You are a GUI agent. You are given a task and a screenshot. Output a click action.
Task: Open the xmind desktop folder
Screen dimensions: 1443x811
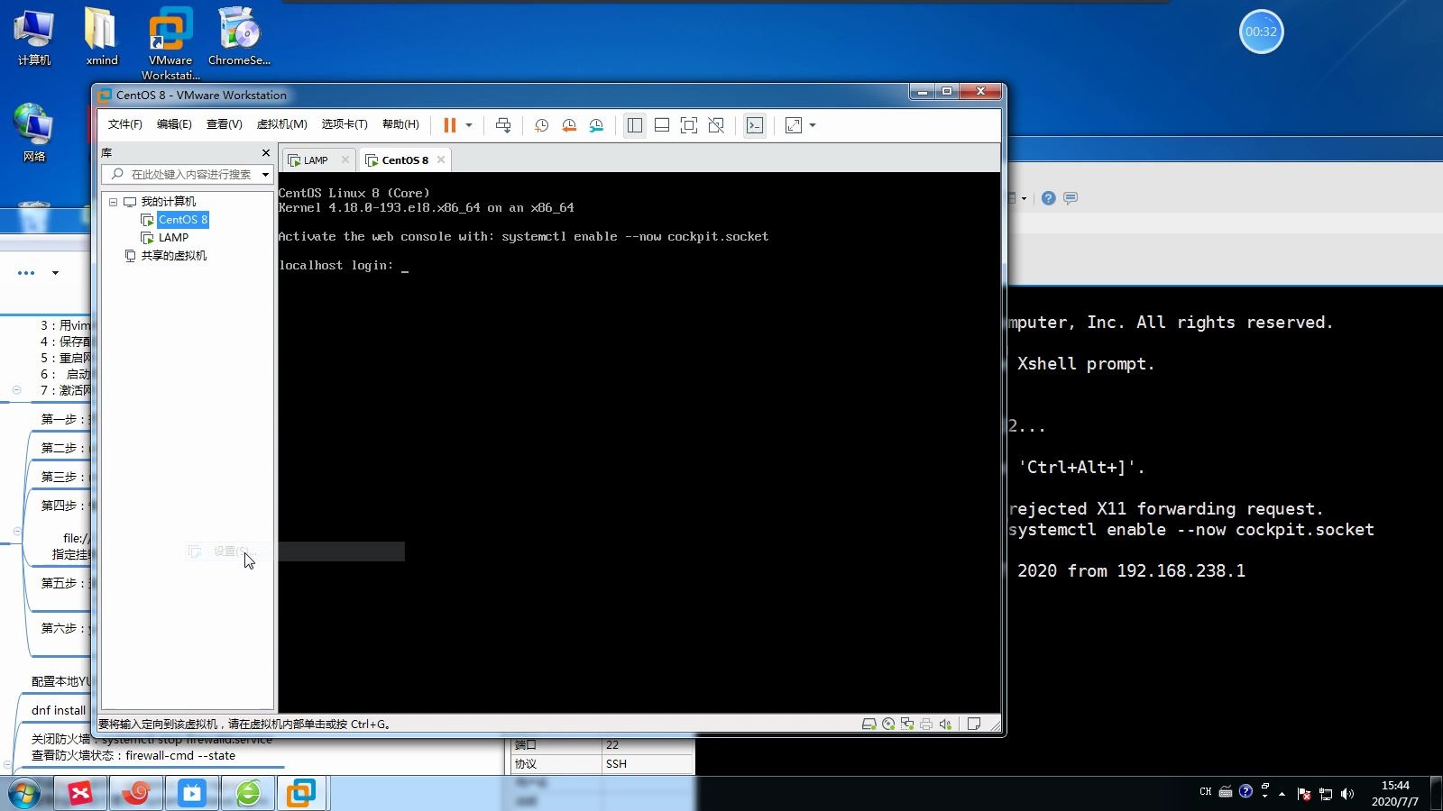click(101, 37)
